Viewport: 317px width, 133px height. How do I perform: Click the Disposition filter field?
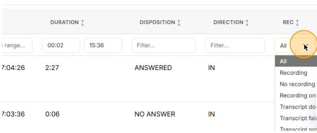point(163,45)
